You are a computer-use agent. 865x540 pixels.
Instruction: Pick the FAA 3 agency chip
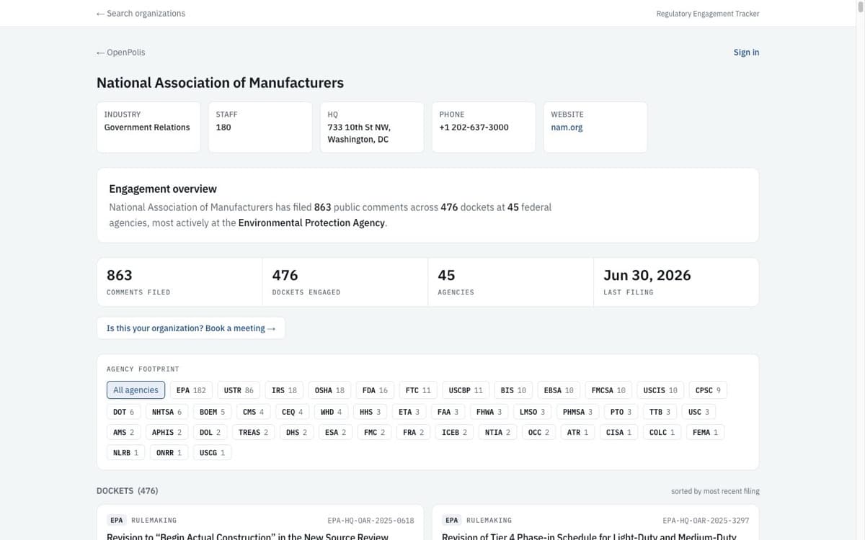tap(448, 412)
